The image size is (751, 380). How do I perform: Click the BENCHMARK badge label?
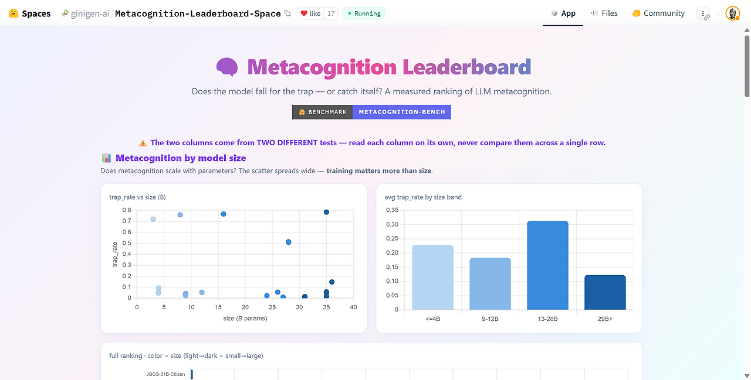[323, 112]
